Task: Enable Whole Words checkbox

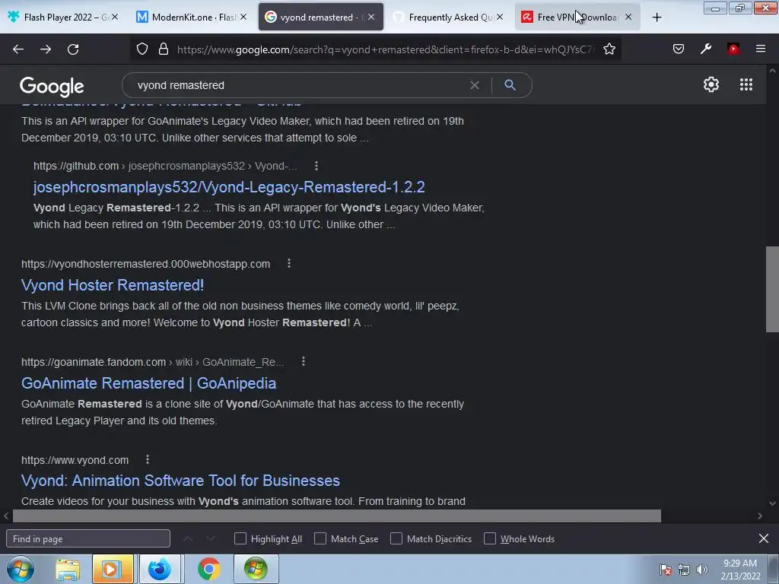Action: [490, 538]
